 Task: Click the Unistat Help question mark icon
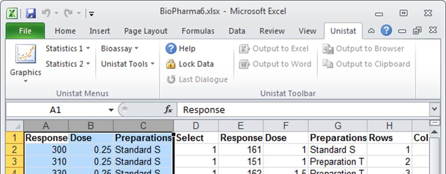point(171,49)
